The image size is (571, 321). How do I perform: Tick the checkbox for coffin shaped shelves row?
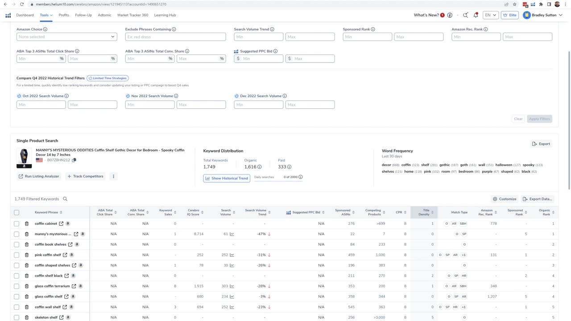click(x=17, y=265)
